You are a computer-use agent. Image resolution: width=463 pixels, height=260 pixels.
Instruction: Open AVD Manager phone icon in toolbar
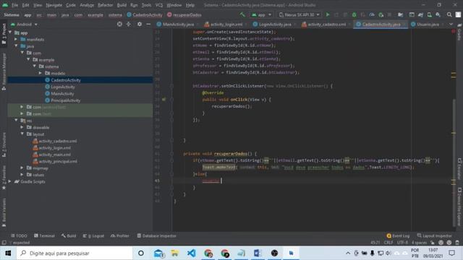tap(429, 14)
